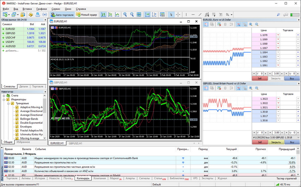The height and width of the screenshot is (187, 301).
Task: Collapse the Трендовые indicators folder
Action: pyautogui.click(x=8, y=103)
